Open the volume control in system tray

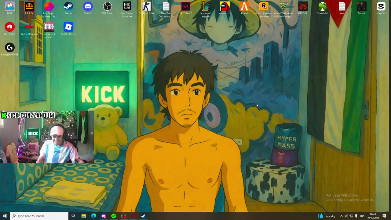click(346, 216)
